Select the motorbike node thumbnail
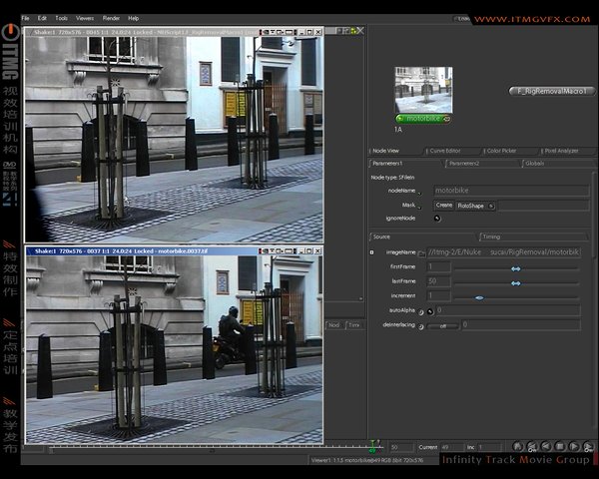Image resolution: width=599 pixels, height=479 pixels. pos(423,90)
